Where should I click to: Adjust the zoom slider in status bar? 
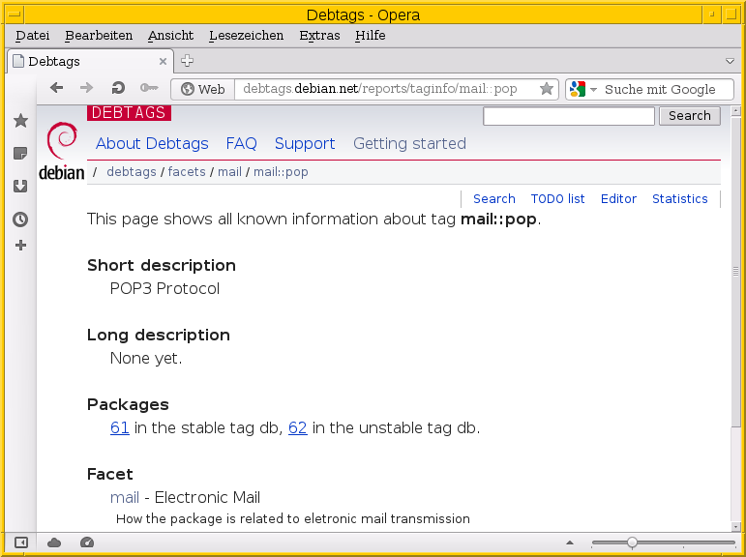pos(632,542)
